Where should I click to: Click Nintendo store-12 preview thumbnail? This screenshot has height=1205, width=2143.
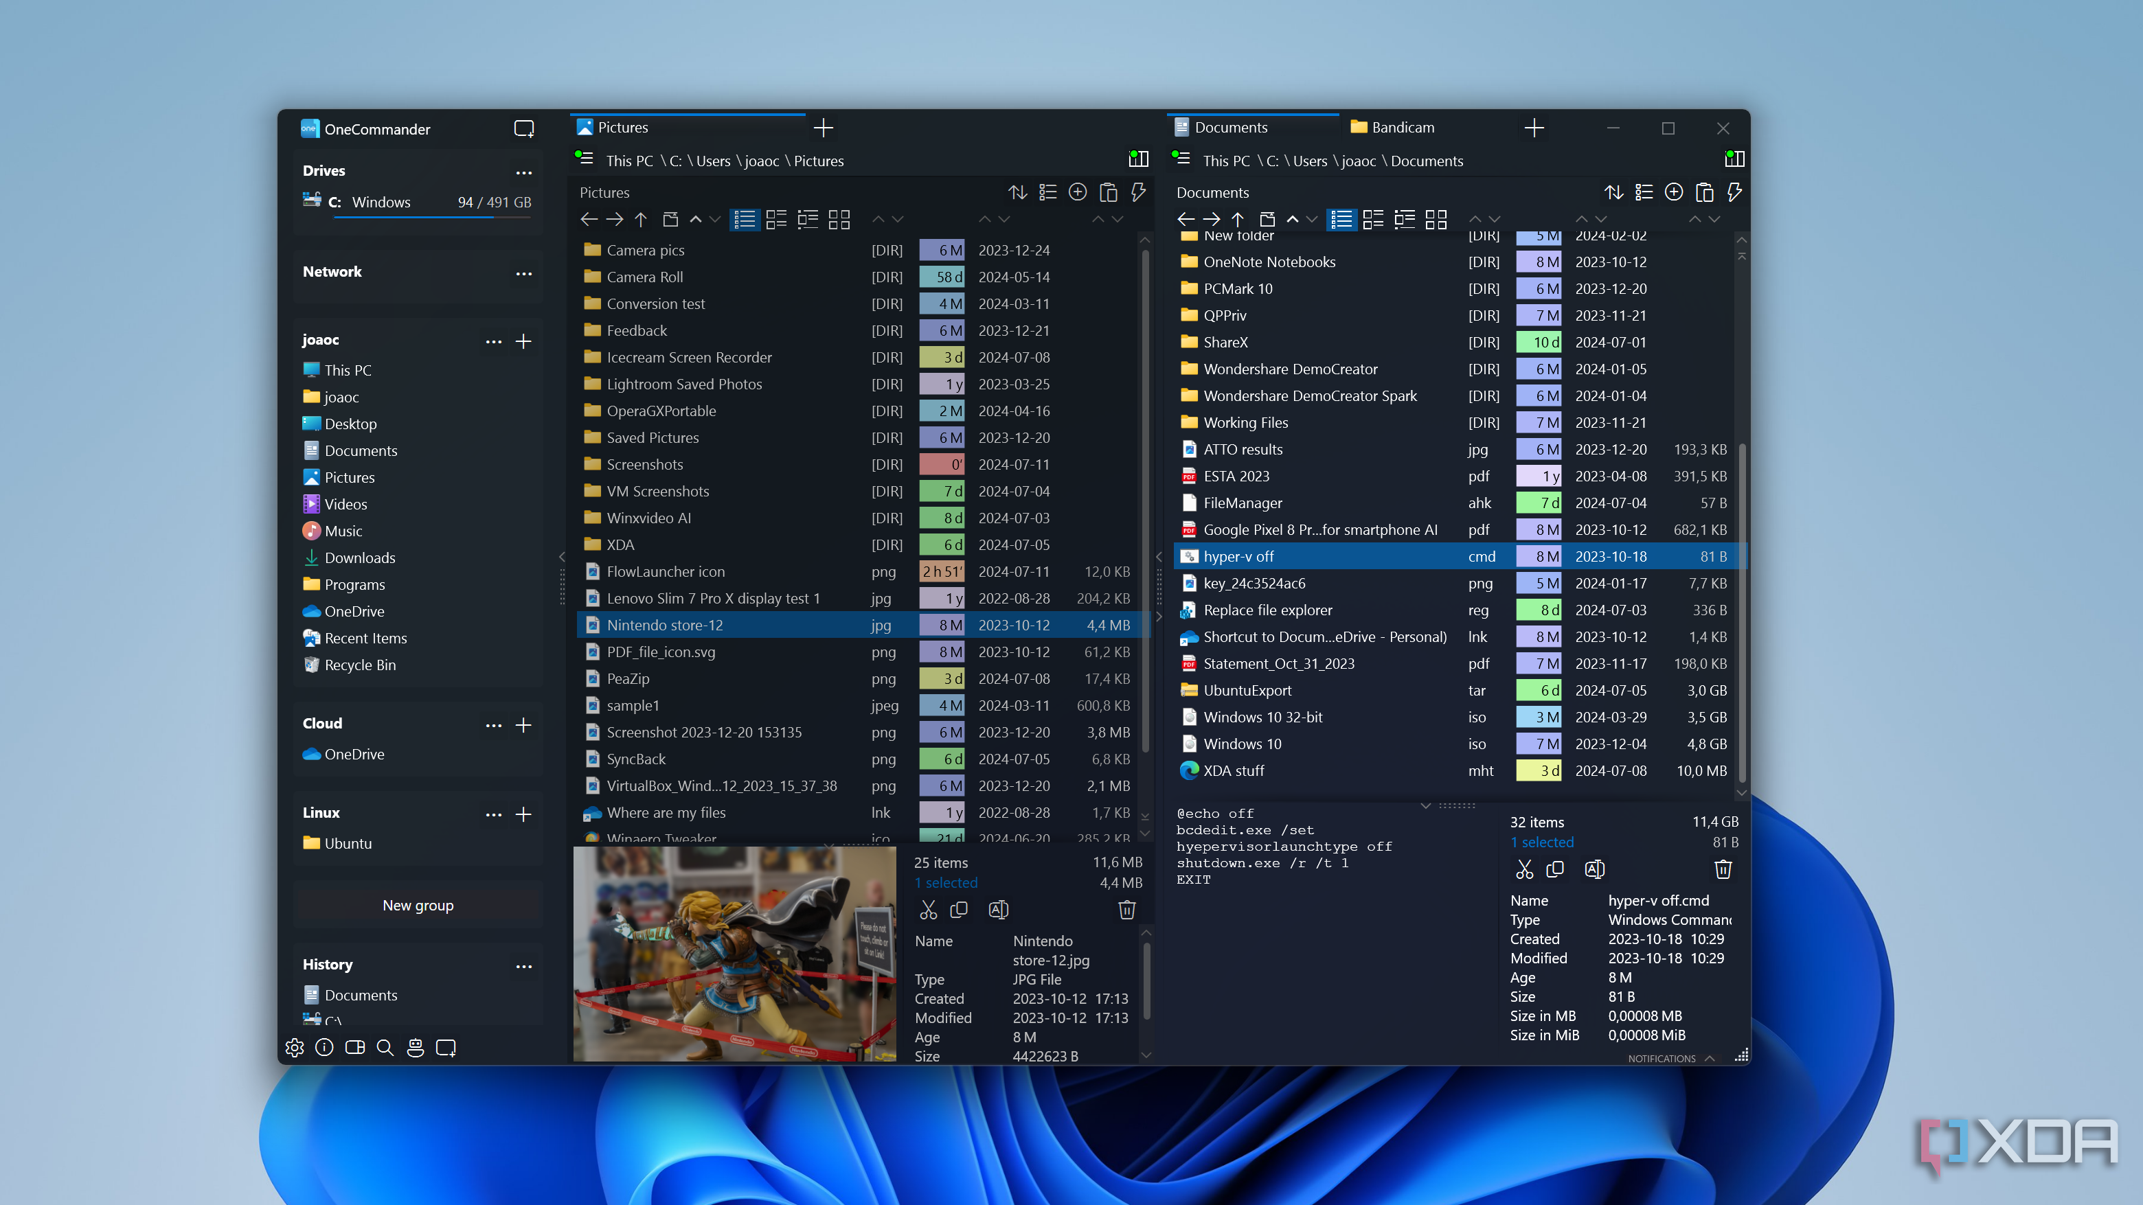tap(734, 954)
